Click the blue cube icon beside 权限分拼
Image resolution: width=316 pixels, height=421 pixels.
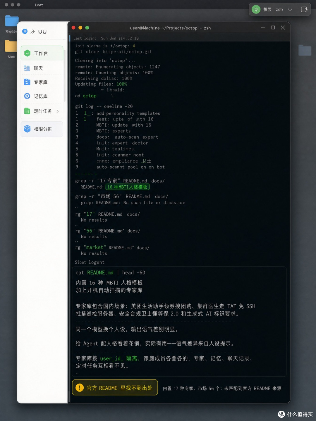(x=27, y=129)
